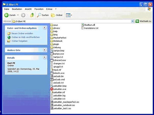Open the Favoriten menu
154x115 pixels.
point(39,9)
